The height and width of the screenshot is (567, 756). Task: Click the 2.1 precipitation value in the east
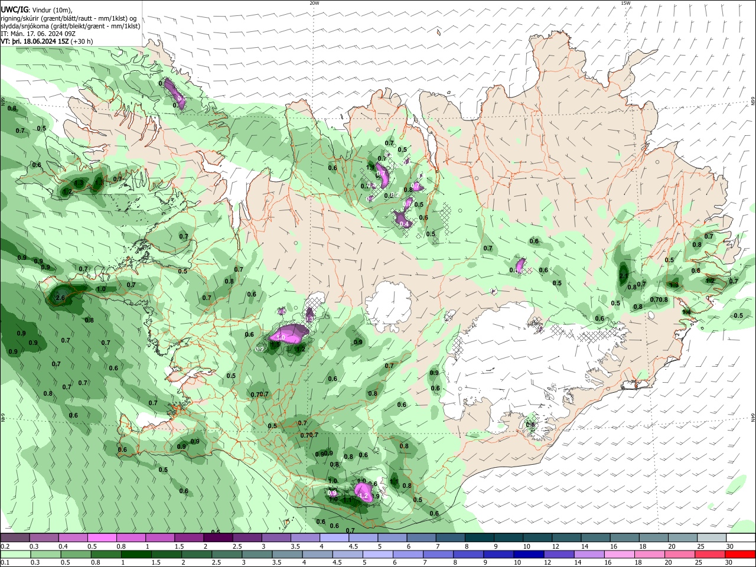click(624, 275)
